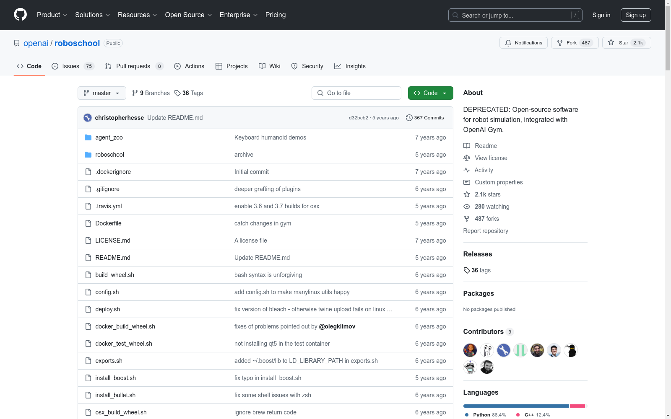Open the Insights tab
This screenshot has width=671, height=419.
[x=350, y=66]
